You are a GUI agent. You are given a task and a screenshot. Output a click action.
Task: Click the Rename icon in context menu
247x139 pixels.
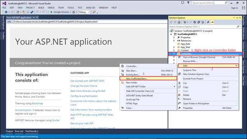pyautogui.click(x=179, y=99)
